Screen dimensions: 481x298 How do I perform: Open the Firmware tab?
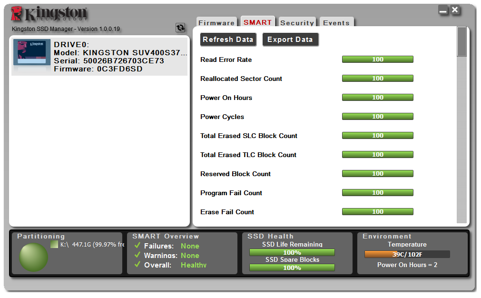pos(216,22)
